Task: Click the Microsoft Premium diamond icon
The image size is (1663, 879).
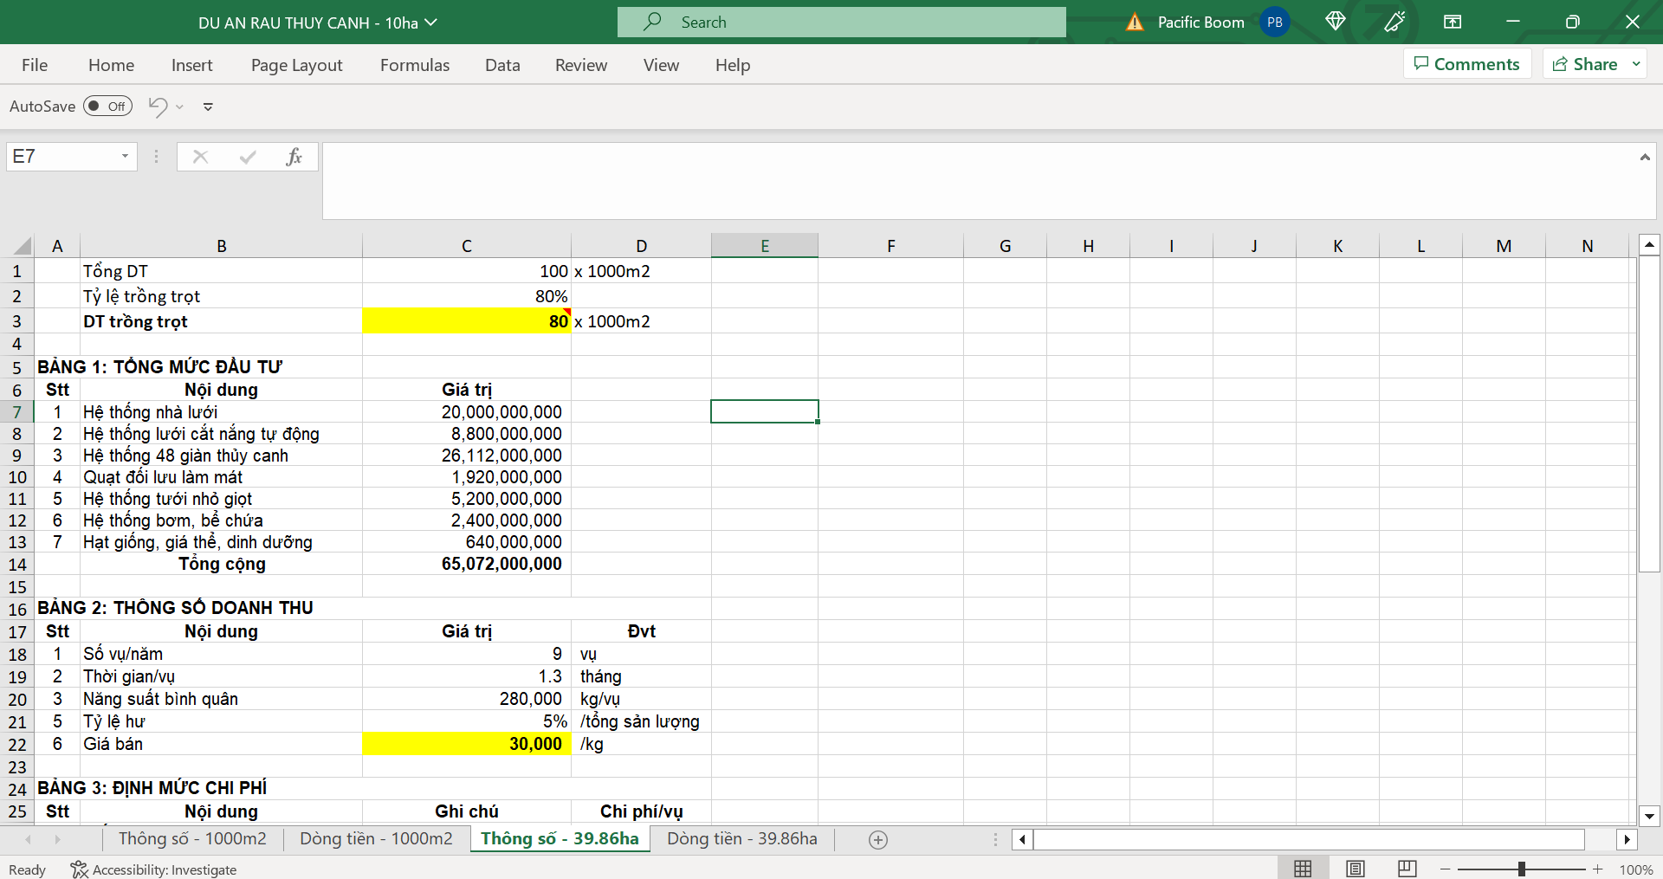Action: pyautogui.click(x=1335, y=22)
